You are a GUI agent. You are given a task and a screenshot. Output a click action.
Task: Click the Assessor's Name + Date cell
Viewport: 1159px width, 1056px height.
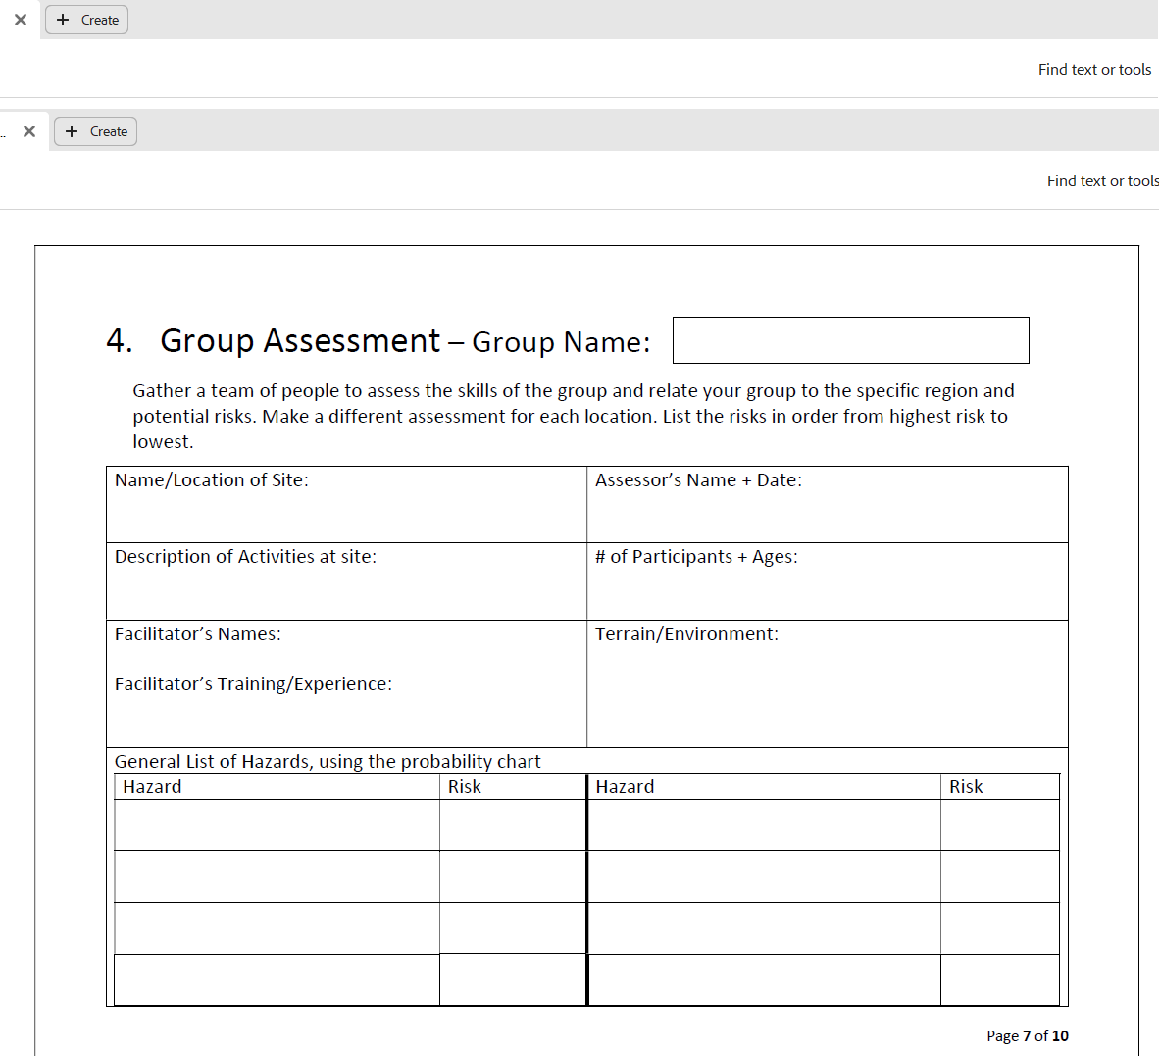pyautogui.click(x=827, y=505)
